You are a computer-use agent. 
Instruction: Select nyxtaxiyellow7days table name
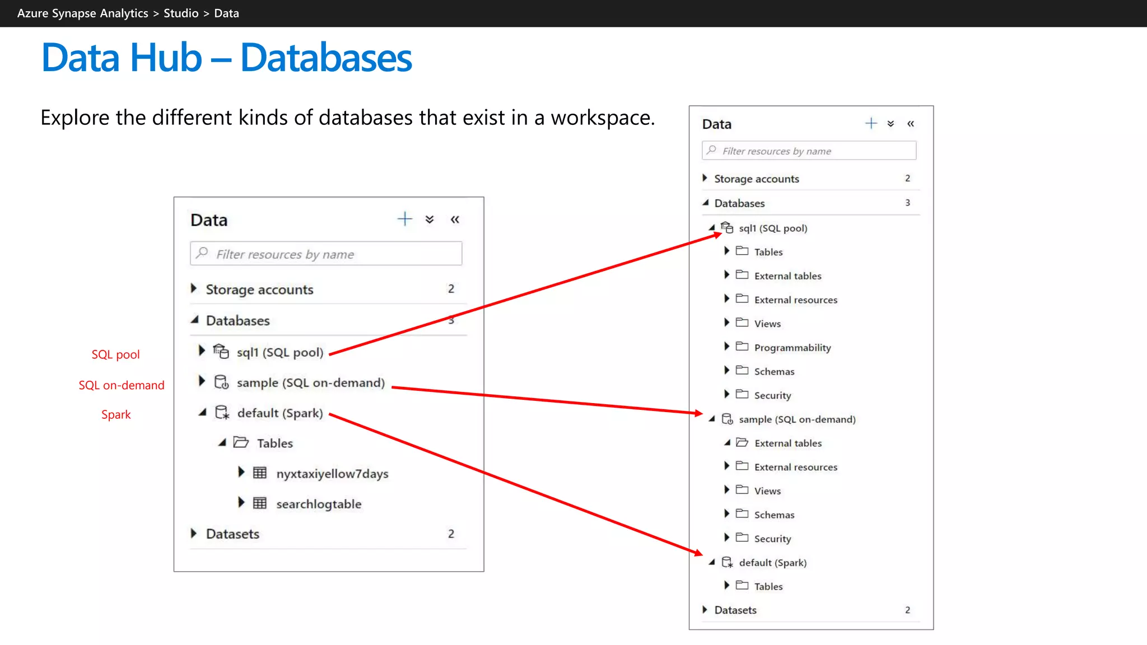(332, 474)
